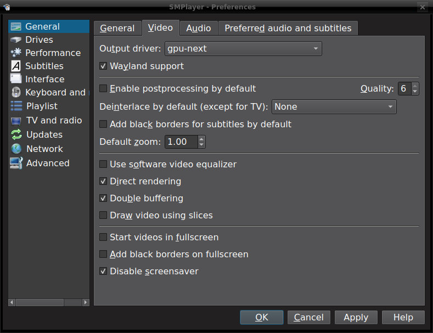This screenshot has height=333, width=433.
Task: Go to Subtitles preferences section
Action: [x=49, y=66]
